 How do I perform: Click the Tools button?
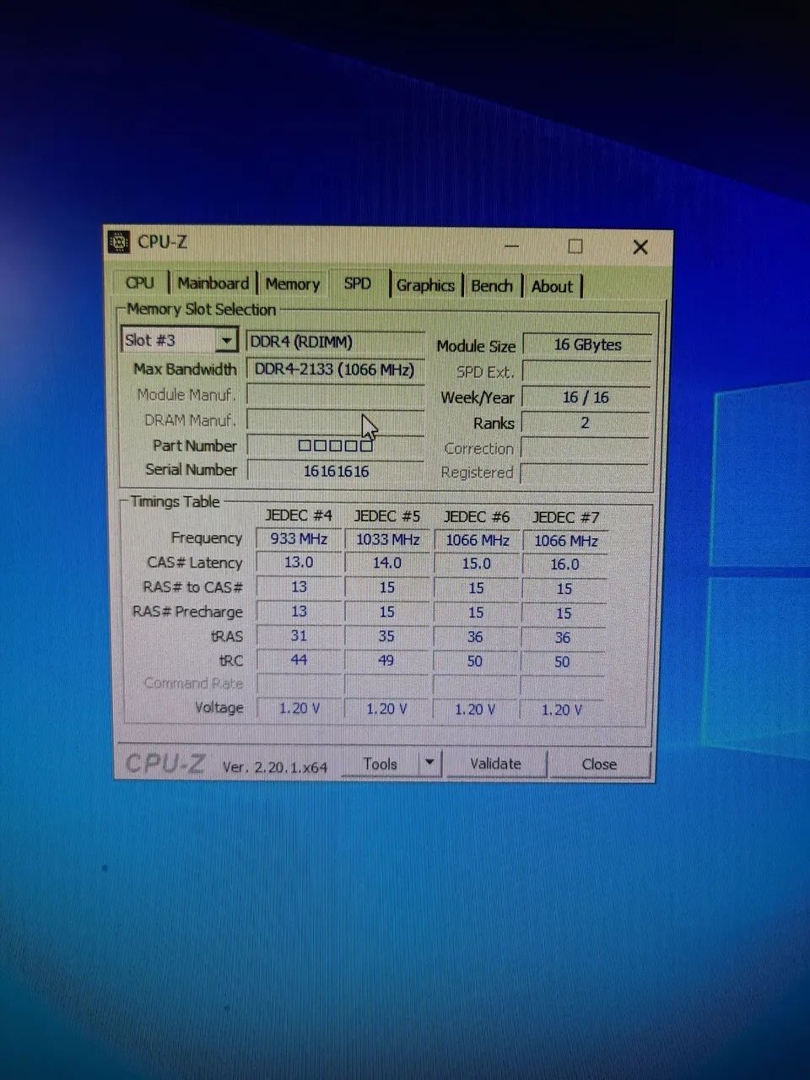click(x=380, y=763)
